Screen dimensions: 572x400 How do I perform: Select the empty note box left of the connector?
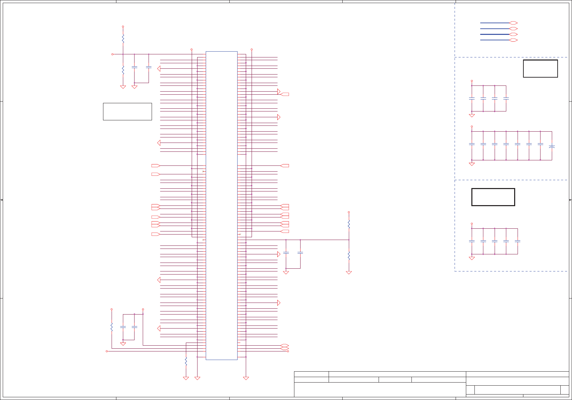point(127,111)
